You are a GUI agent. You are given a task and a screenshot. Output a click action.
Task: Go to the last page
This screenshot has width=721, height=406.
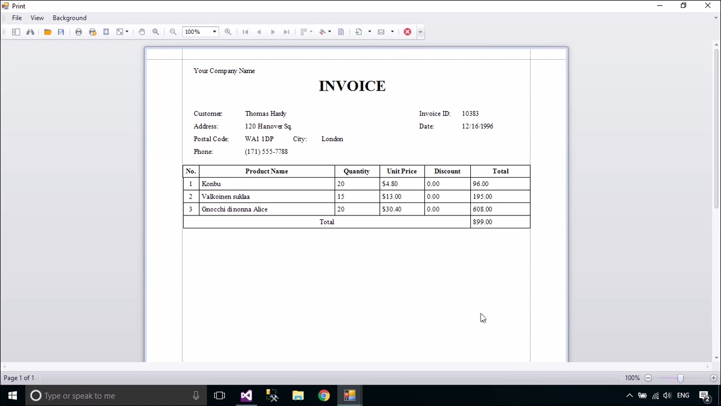(x=287, y=32)
